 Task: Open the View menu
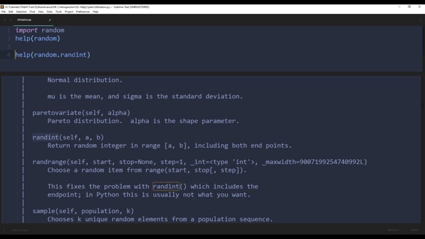pos(41,12)
